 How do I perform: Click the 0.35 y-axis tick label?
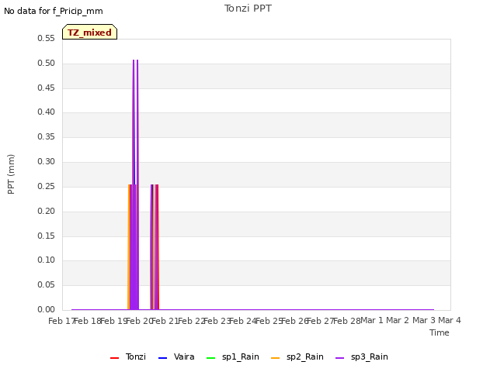(x=47, y=136)
